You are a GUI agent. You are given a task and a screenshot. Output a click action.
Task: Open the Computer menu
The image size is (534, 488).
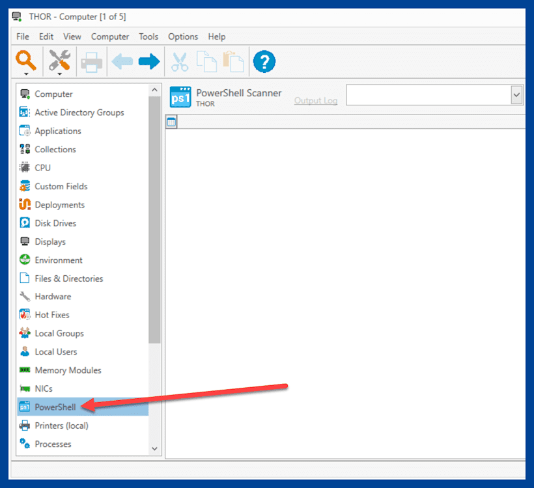tap(110, 36)
